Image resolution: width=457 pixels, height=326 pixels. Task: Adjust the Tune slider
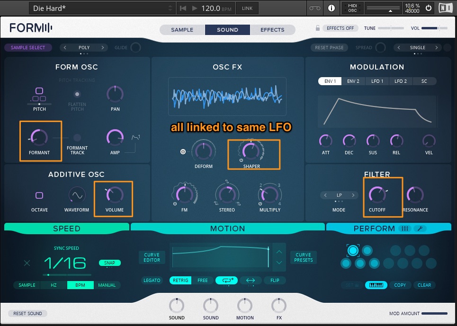point(391,28)
